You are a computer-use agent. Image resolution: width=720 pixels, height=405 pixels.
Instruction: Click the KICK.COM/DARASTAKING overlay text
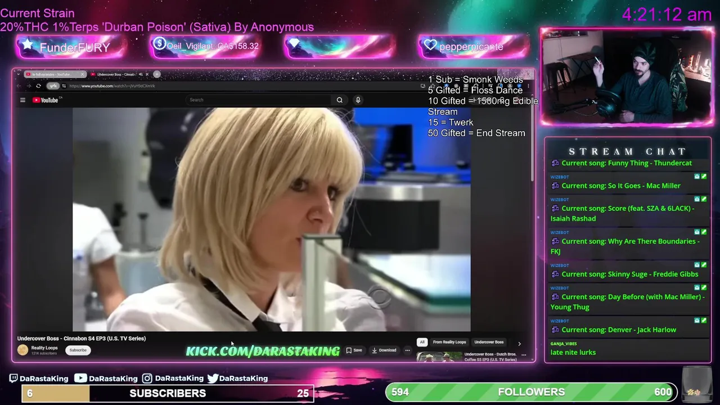tap(263, 351)
